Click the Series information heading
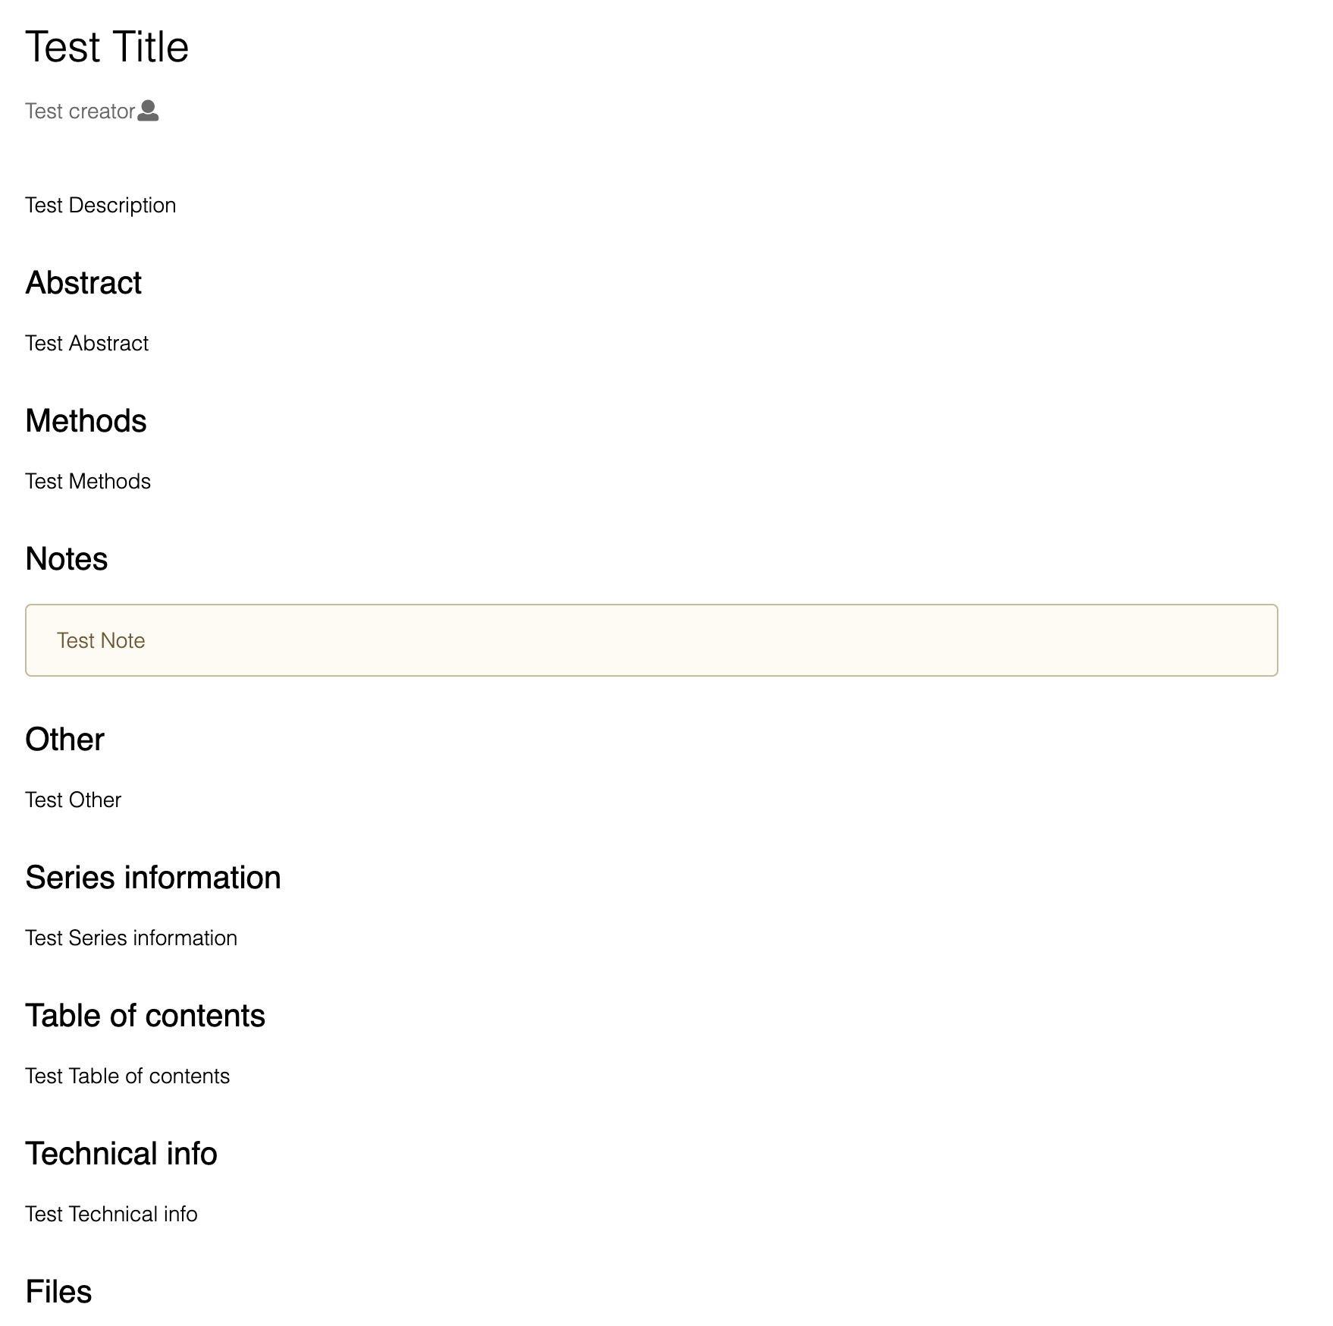The width and height of the screenshot is (1333, 1326). point(153,878)
